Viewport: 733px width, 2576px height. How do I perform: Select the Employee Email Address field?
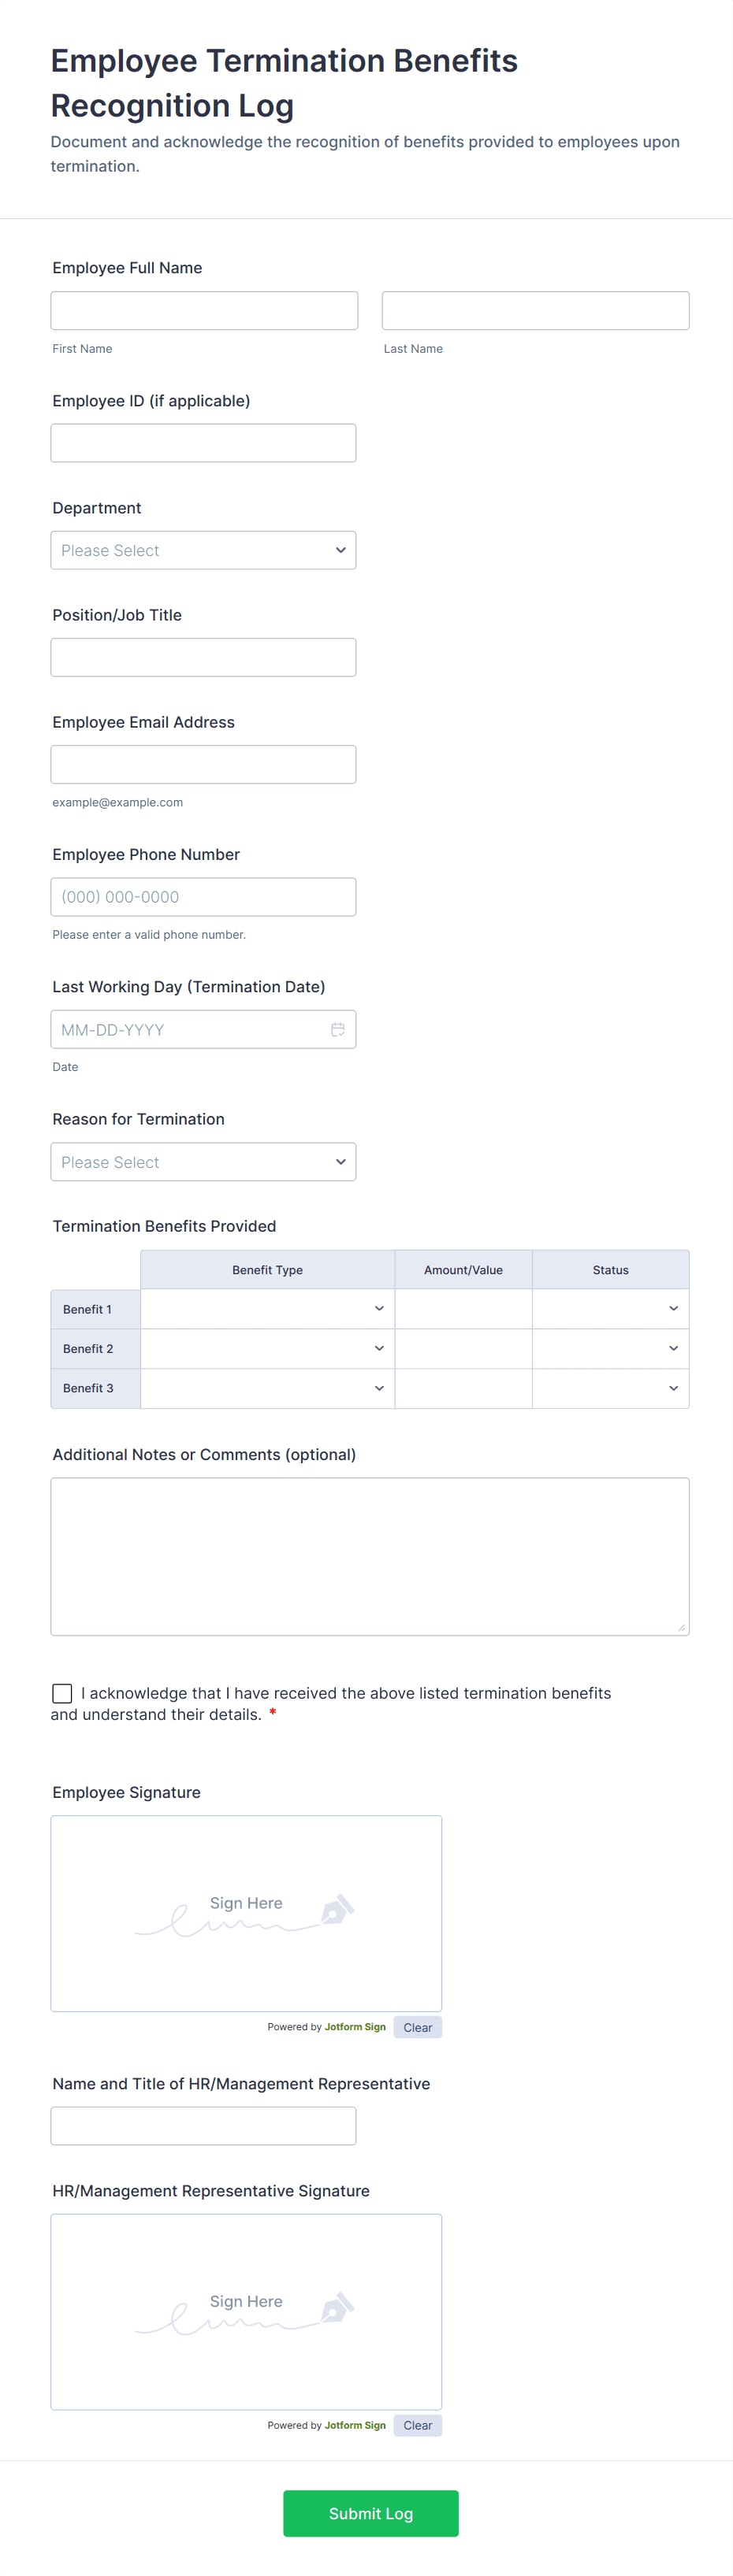tap(203, 764)
